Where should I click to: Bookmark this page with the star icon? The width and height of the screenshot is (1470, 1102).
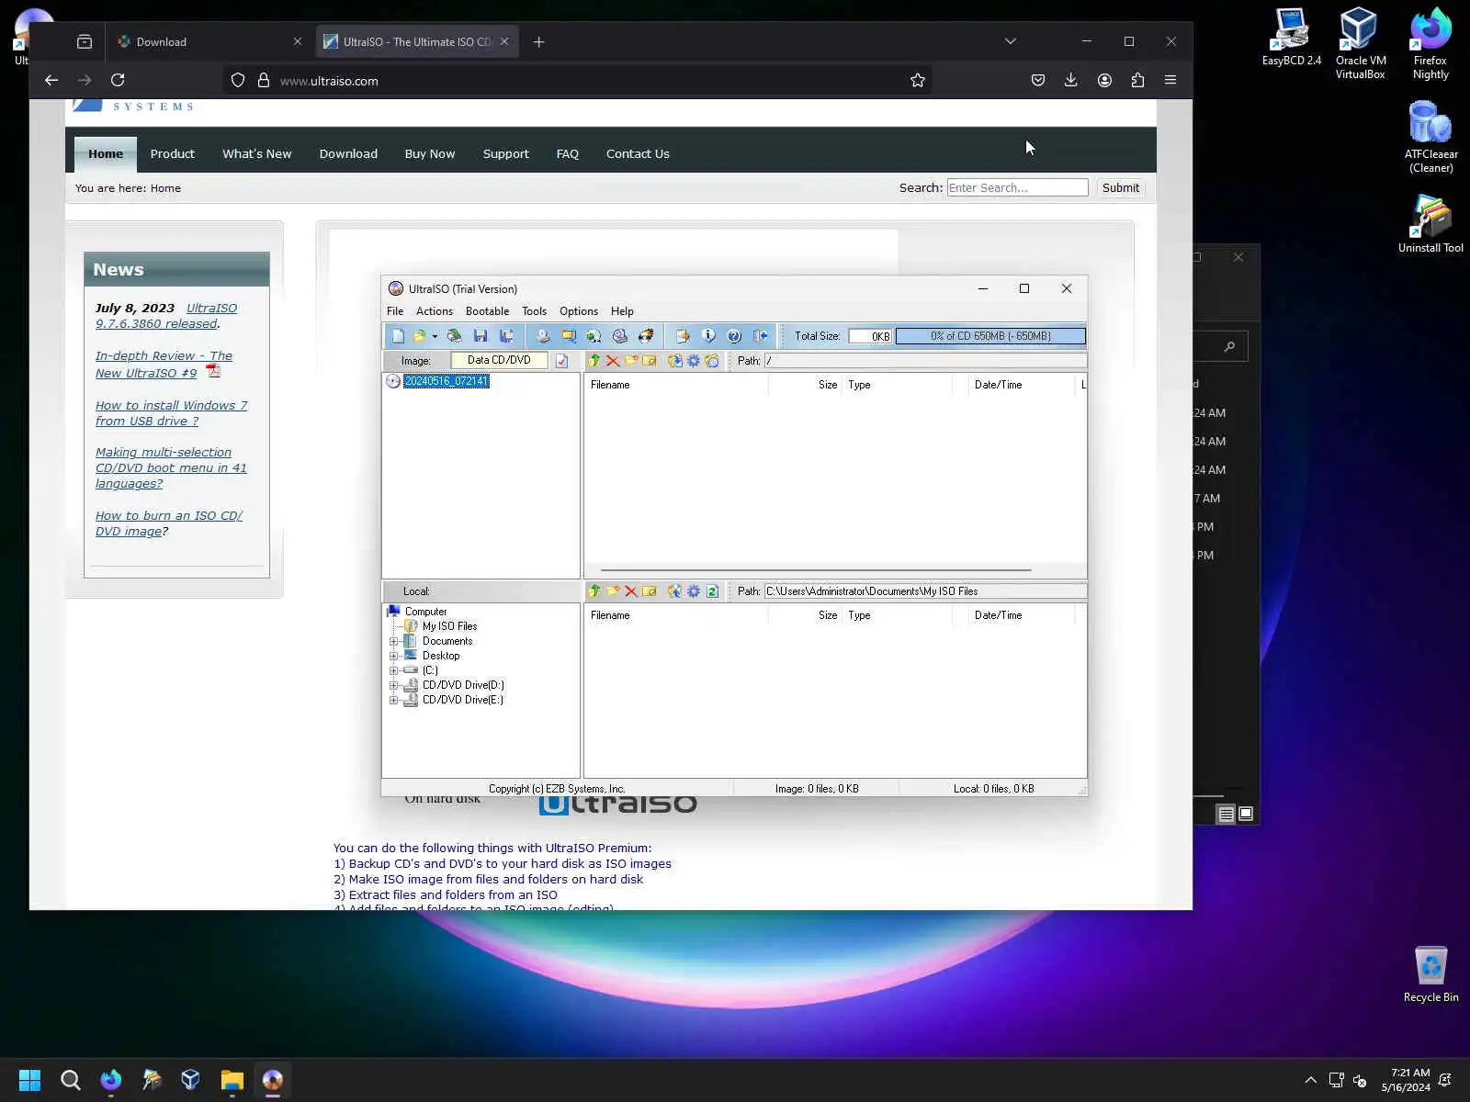tap(917, 81)
